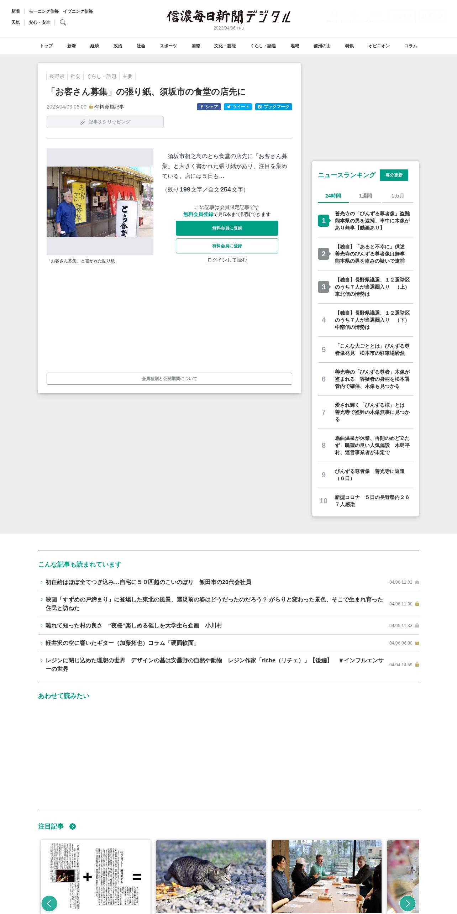Click くらし・話題 category tag above headline

[101, 76]
